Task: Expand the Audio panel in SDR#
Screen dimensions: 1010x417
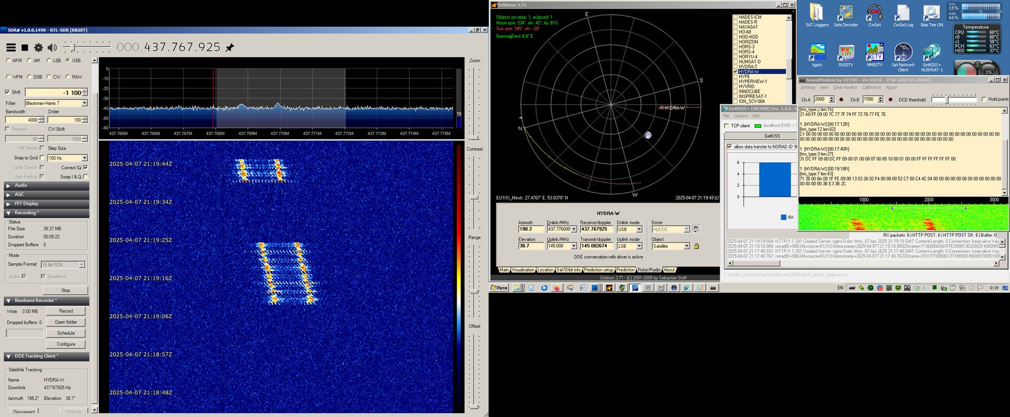Action: (x=46, y=185)
